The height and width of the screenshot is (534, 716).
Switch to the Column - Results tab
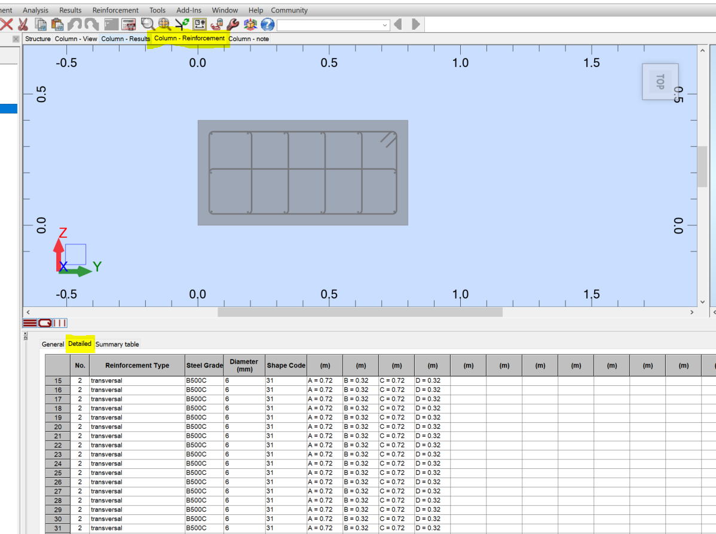click(x=126, y=39)
